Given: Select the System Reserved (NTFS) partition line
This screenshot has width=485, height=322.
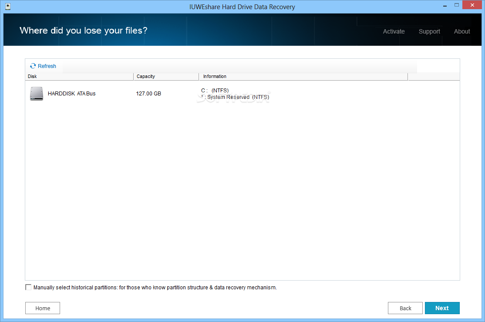Looking at the screenshot, I should (235, 97).
